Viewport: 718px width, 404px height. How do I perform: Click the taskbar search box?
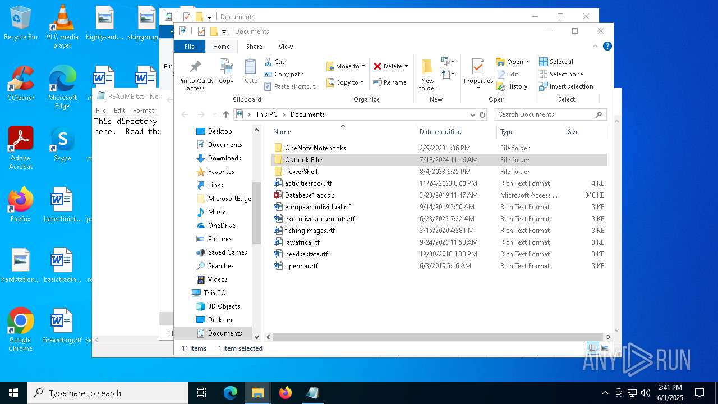pos(108,393)
